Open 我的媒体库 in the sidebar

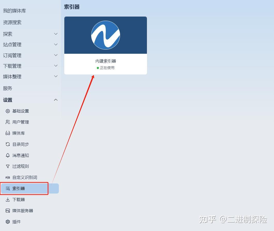[14, 11]
